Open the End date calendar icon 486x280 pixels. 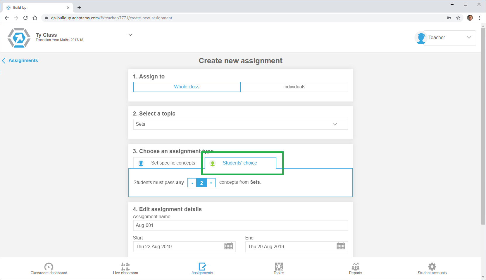coord(341,246)
